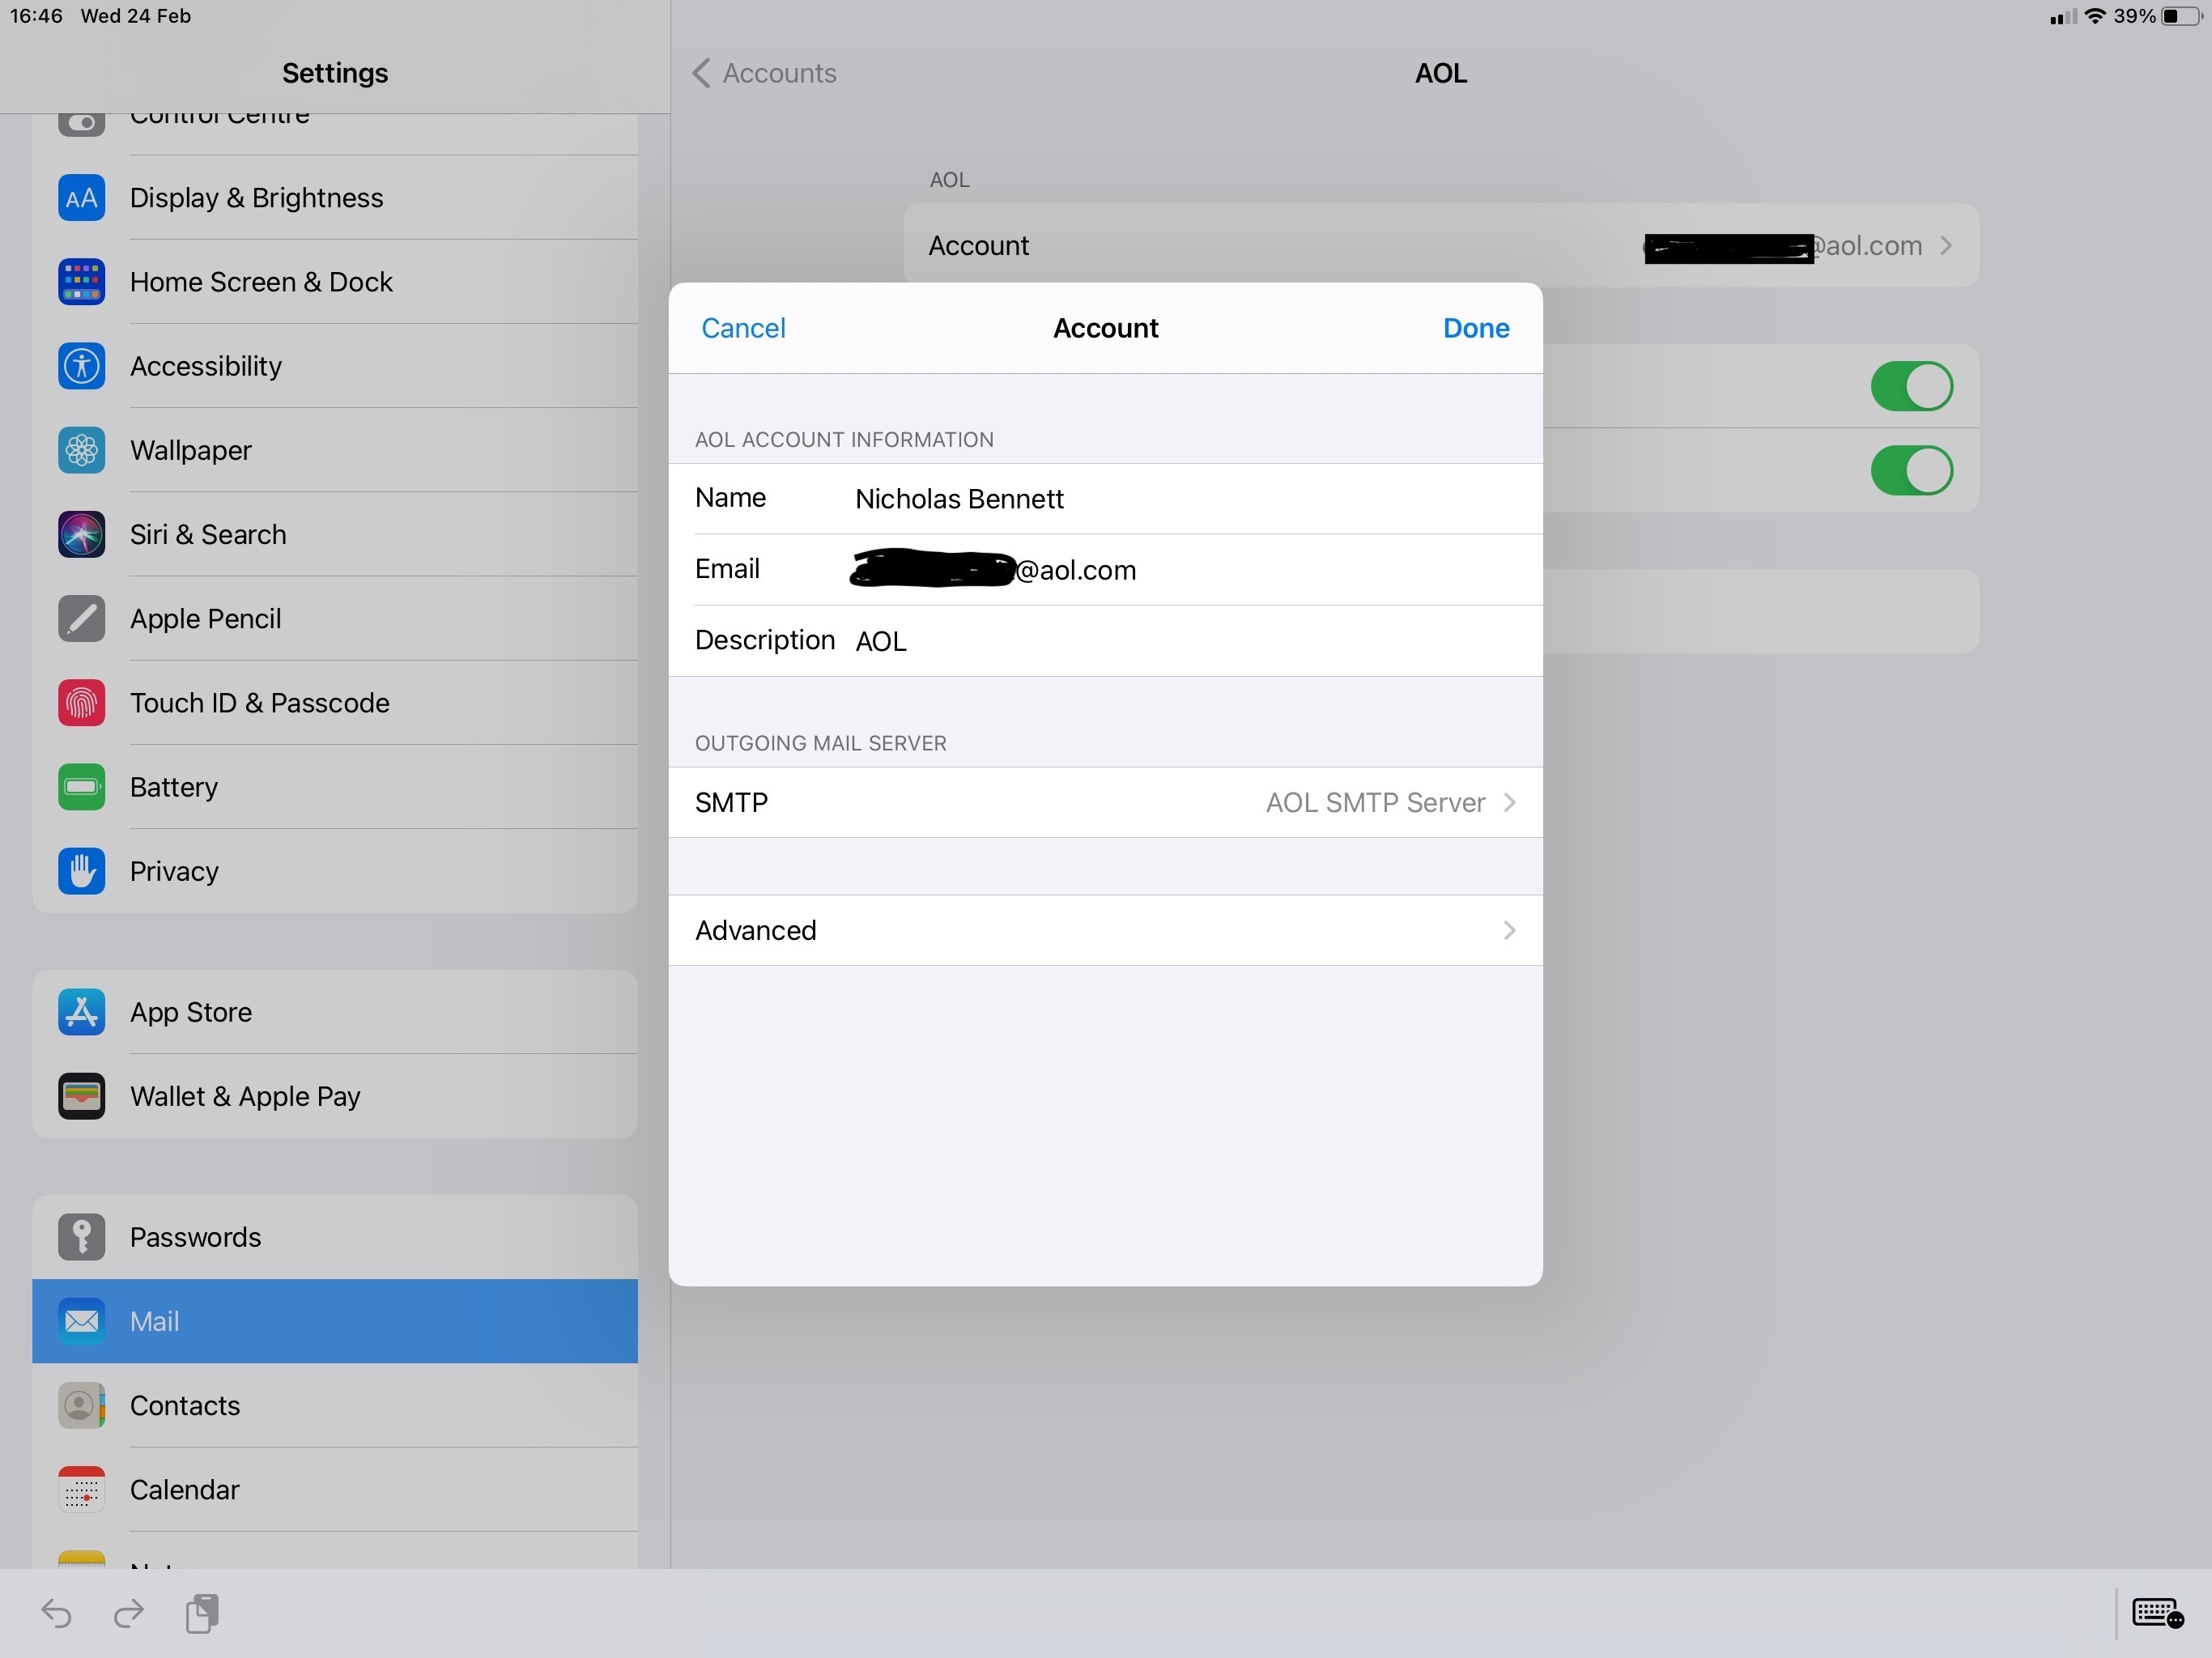Expand the SMTP AOL SMTP Server row
The height and width of the screenshot is (1658, 2212).
pos(1105,803)
